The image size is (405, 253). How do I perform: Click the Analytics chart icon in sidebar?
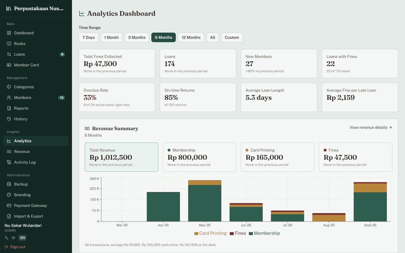coord(9,141)
